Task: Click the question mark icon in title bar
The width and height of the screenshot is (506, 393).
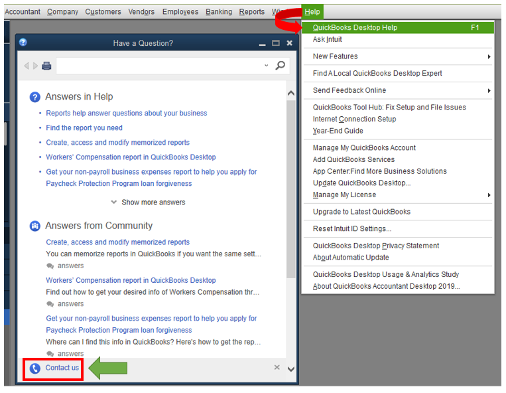Action: pyautogui.click(x=23, y=42)
